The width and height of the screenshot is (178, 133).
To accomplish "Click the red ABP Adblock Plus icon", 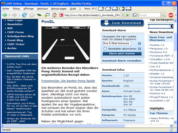I will 171,15.
